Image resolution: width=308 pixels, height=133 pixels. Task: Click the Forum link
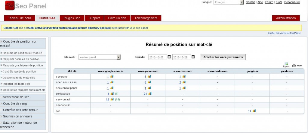(269, 2)
